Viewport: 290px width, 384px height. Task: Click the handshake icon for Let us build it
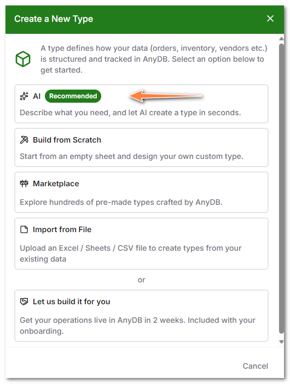tap(24, 302)
